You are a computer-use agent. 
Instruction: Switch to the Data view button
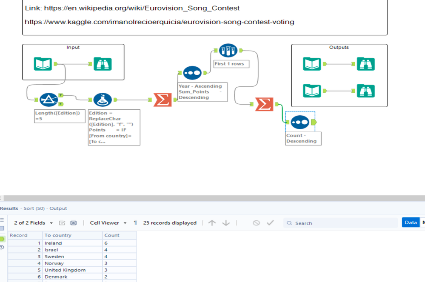411,222
